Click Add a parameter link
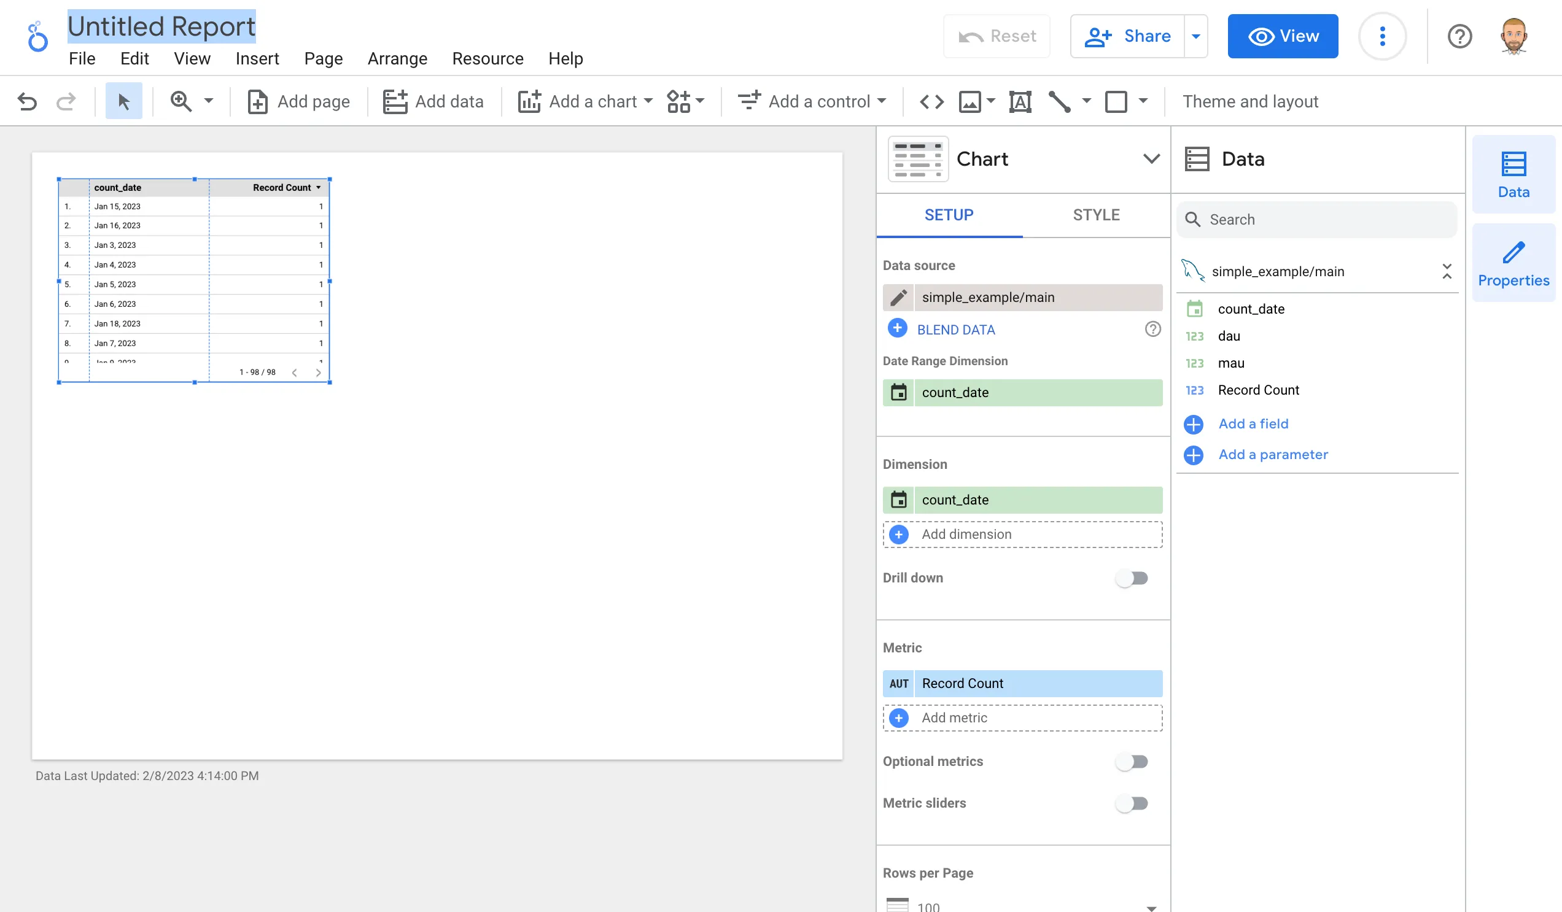The height and width of the screenshot is (912, 1562). 1273,455
